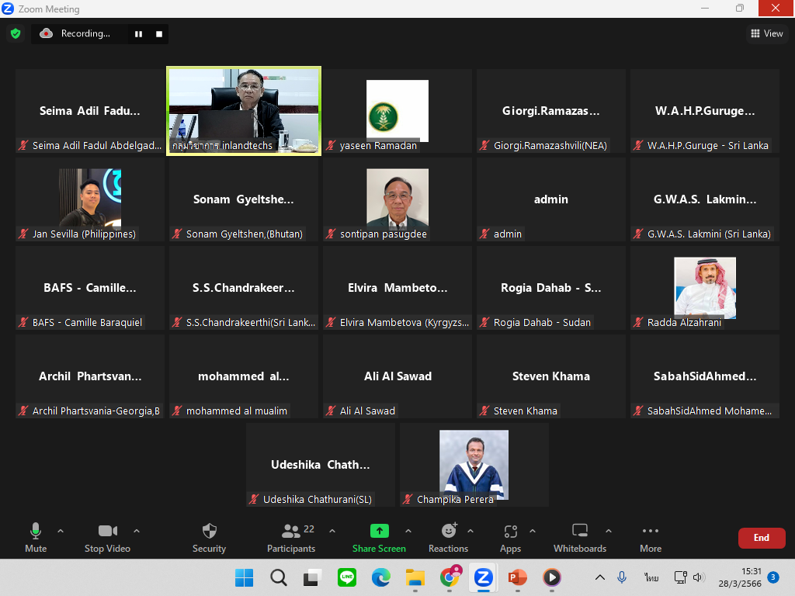Select the G.W.A.S. Lakmini (Sri Lanka) tile

click(x=705, y=199)
